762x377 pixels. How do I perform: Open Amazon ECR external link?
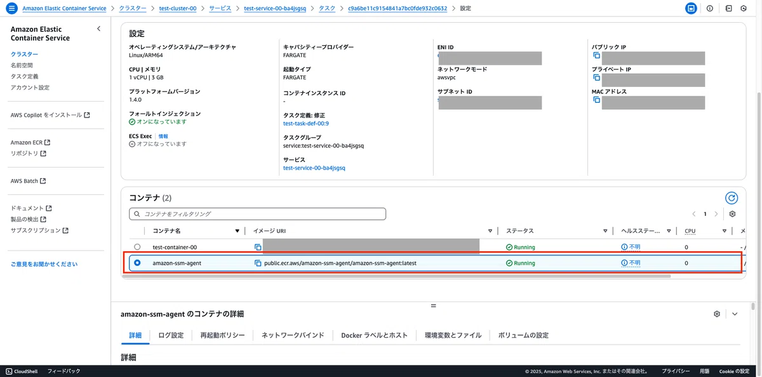tap(30, 142)
